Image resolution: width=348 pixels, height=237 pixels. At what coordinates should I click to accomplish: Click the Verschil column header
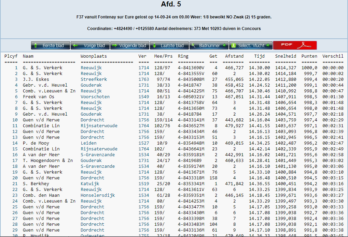point(333,56)
